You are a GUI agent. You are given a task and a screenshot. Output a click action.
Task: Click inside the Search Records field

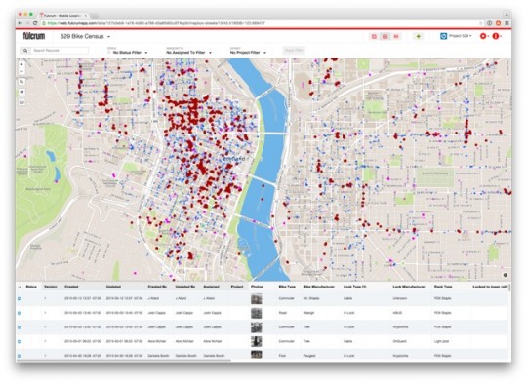click(61, 51)
